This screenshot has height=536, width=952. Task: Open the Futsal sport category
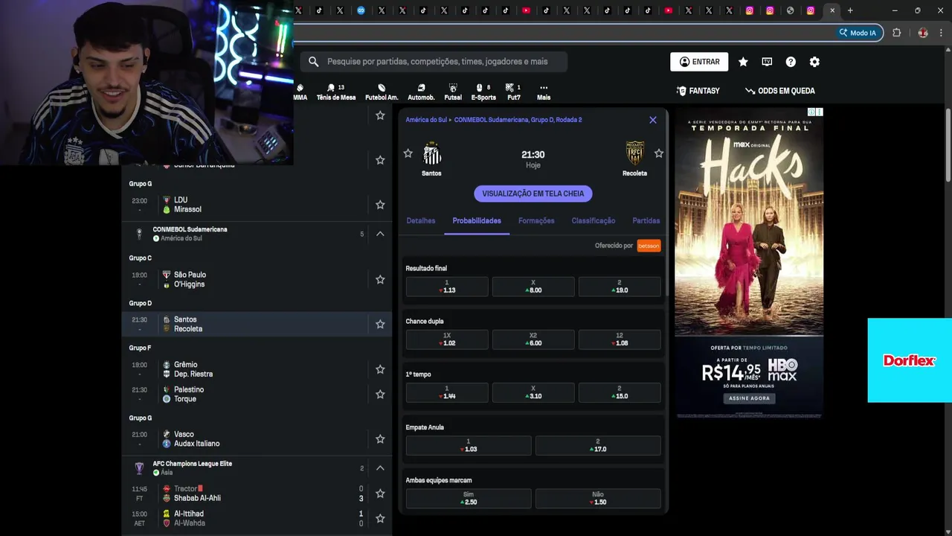click(453, 92)
